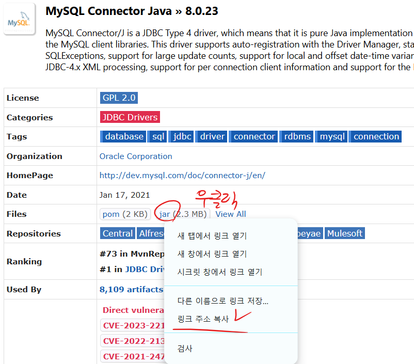Select the database tag
This screenshot has width=414, height=364.
pyautogui.click(x=123, y=137)
